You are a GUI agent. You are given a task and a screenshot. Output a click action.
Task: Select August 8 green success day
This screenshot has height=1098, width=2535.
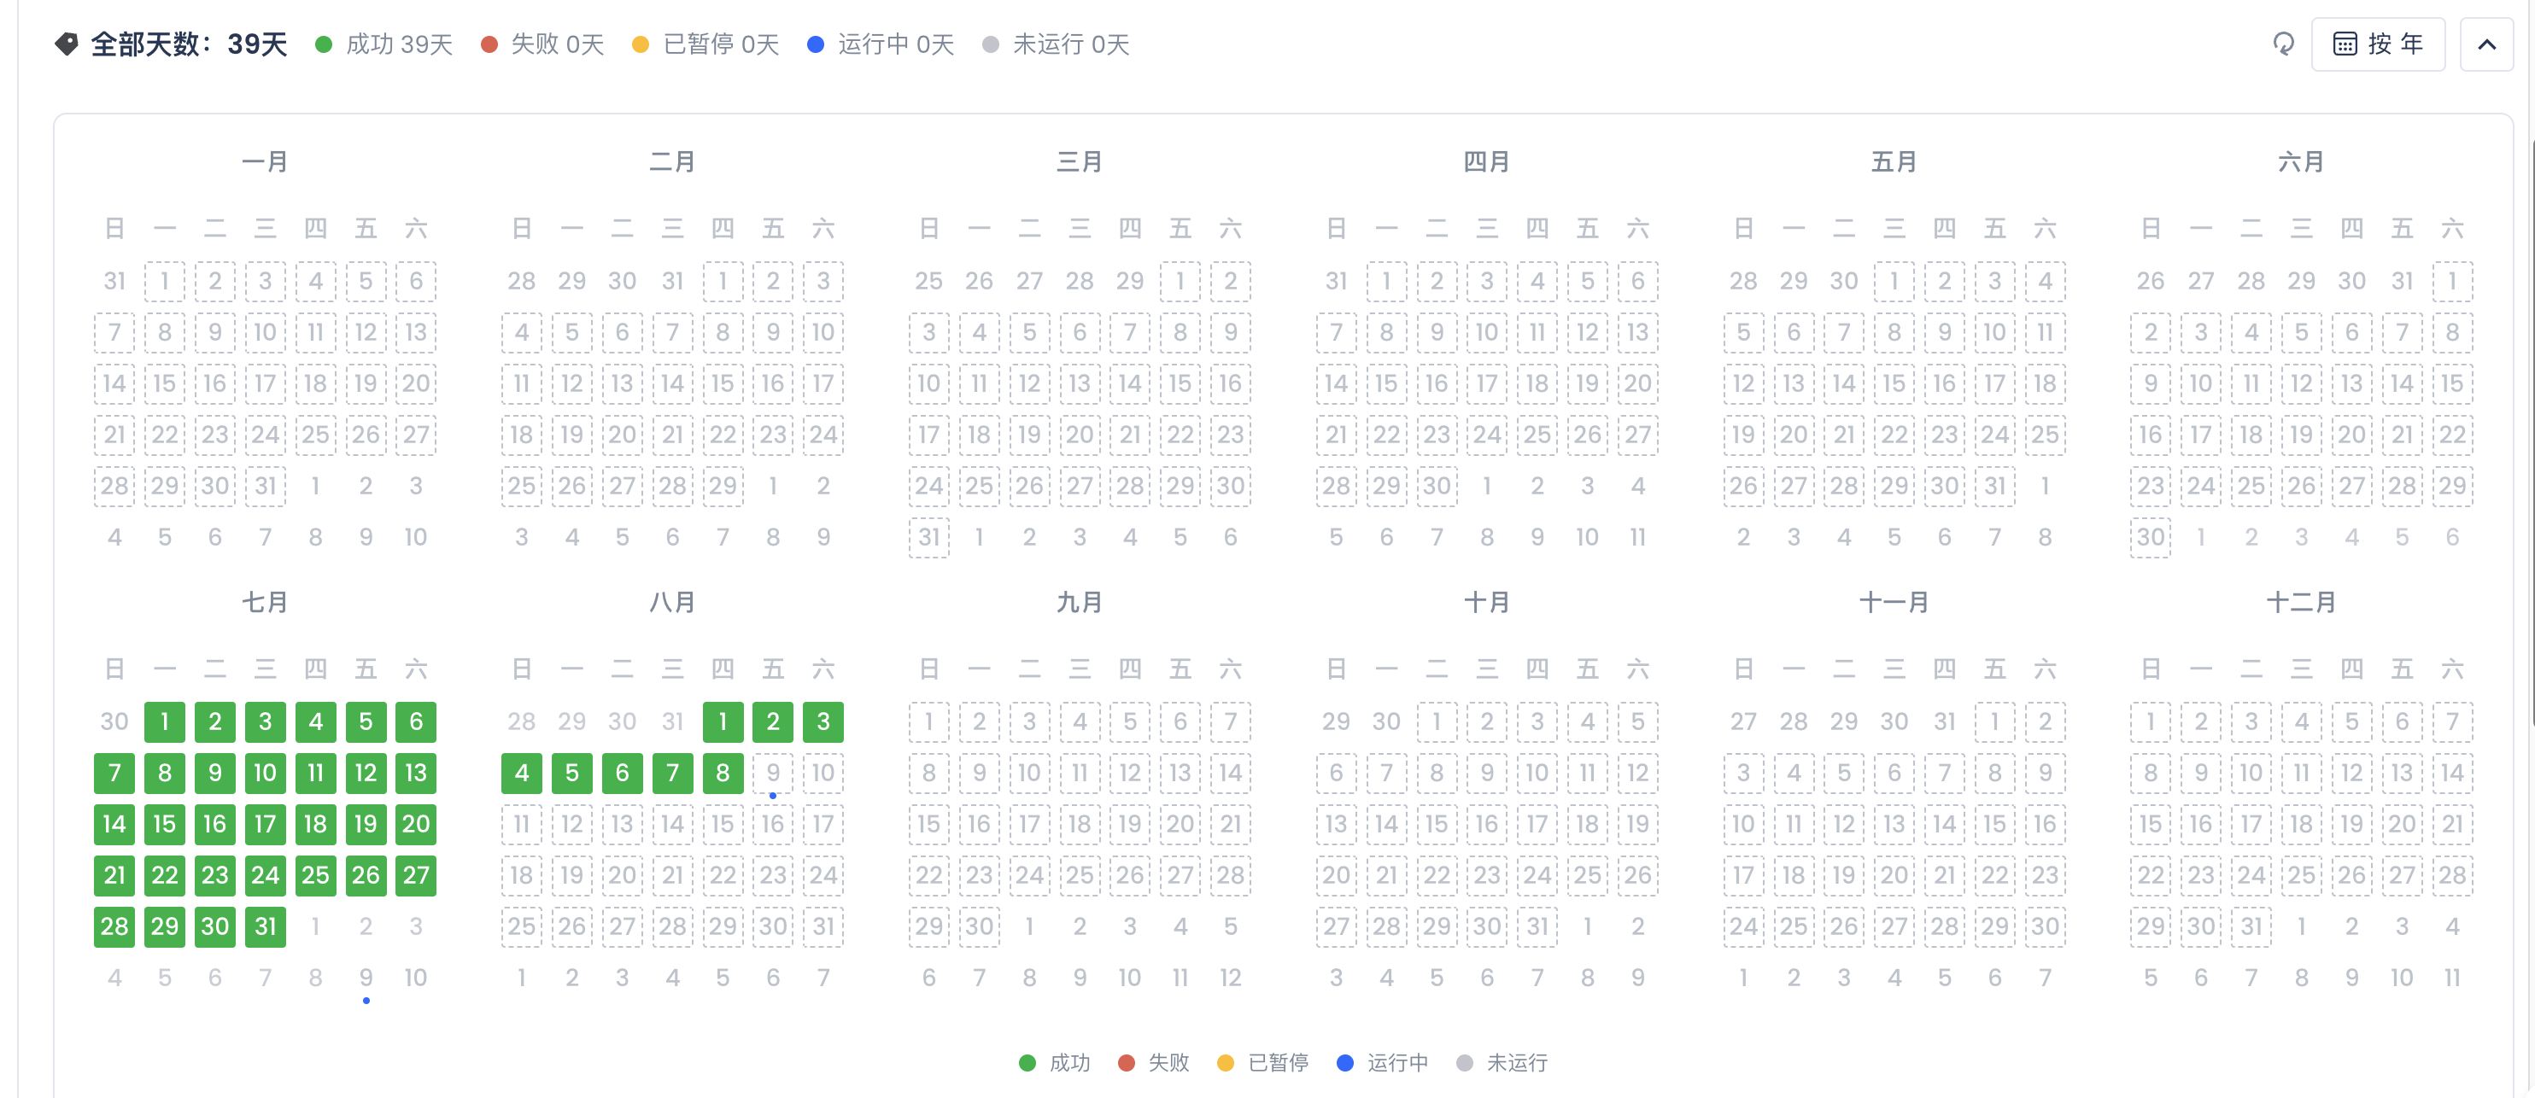(723, 773)
